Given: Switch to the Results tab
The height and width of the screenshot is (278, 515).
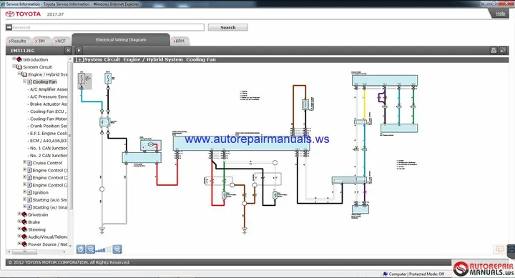Looking at the screenshot, I should [19, 41].
